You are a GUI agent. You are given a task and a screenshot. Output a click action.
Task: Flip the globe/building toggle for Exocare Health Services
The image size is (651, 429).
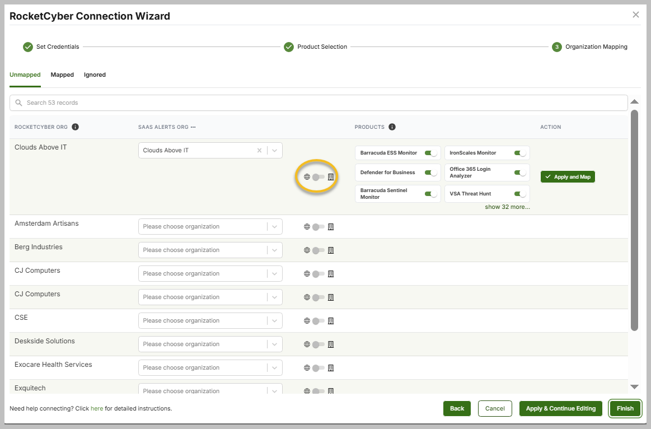click(319, 368)
